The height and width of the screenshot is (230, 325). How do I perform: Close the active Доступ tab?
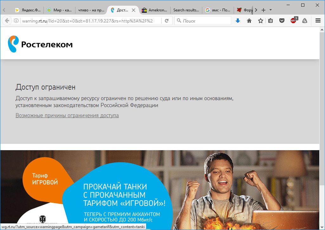(x=133, y=10)
